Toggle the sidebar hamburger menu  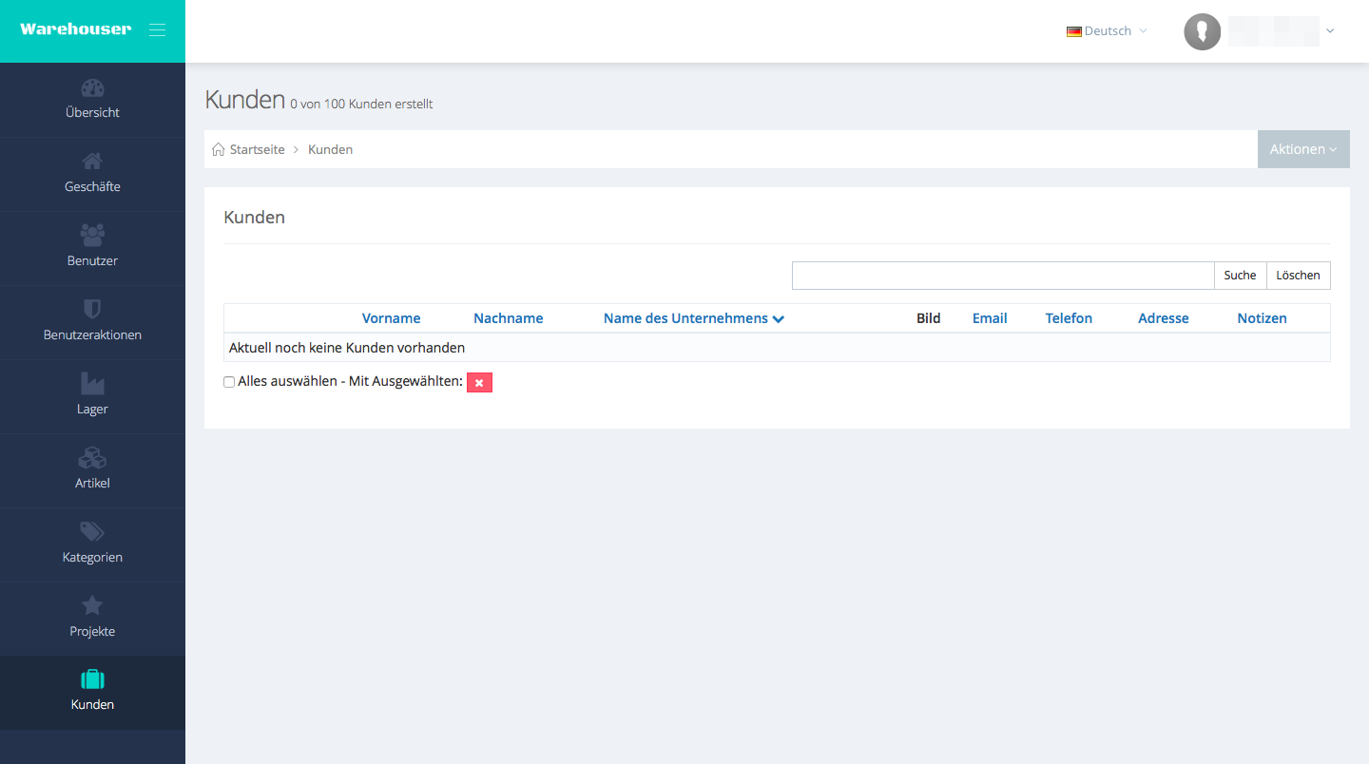tap(158, 30)
